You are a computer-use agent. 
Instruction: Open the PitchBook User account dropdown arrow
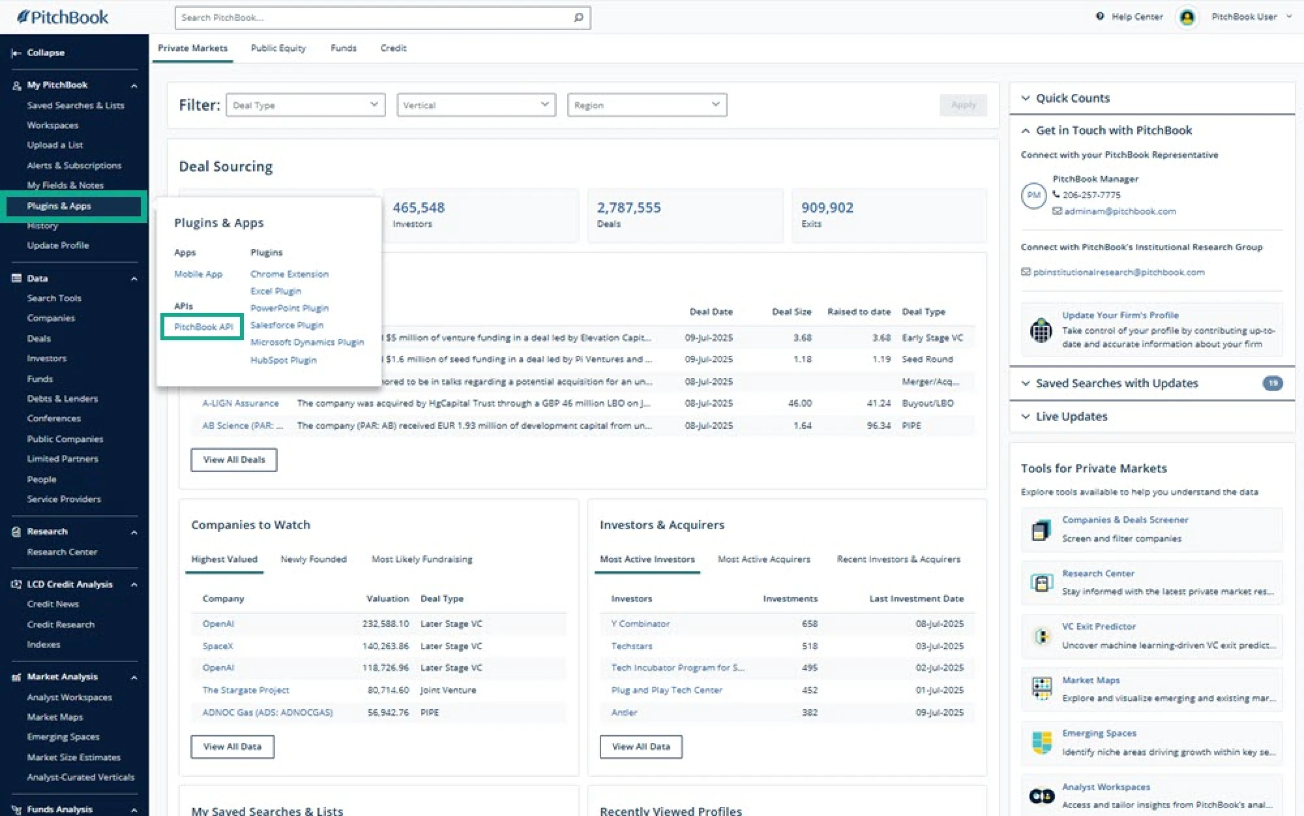(1289, 17)
